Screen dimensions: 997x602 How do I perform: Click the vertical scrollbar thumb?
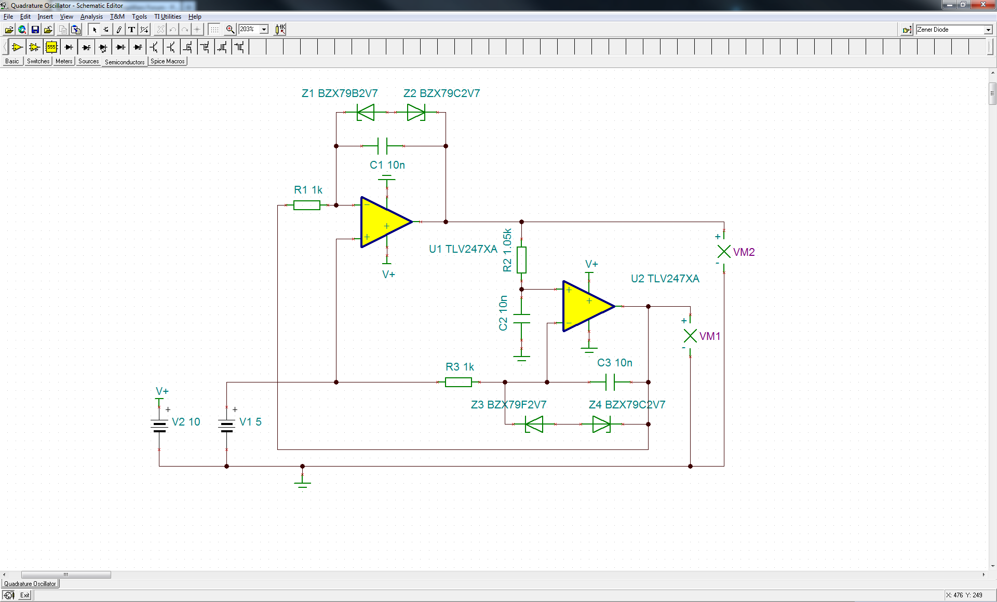click(992, 94)
